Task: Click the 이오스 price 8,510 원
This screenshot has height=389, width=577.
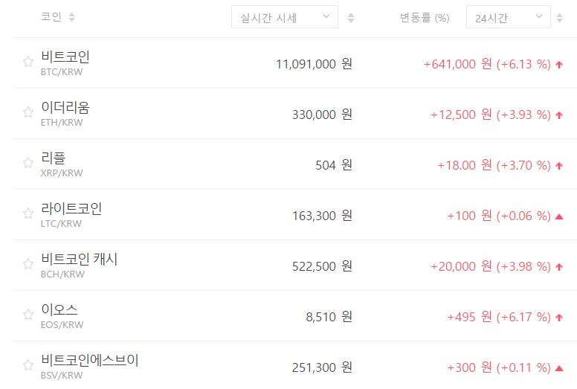Action: click(329, 317)
